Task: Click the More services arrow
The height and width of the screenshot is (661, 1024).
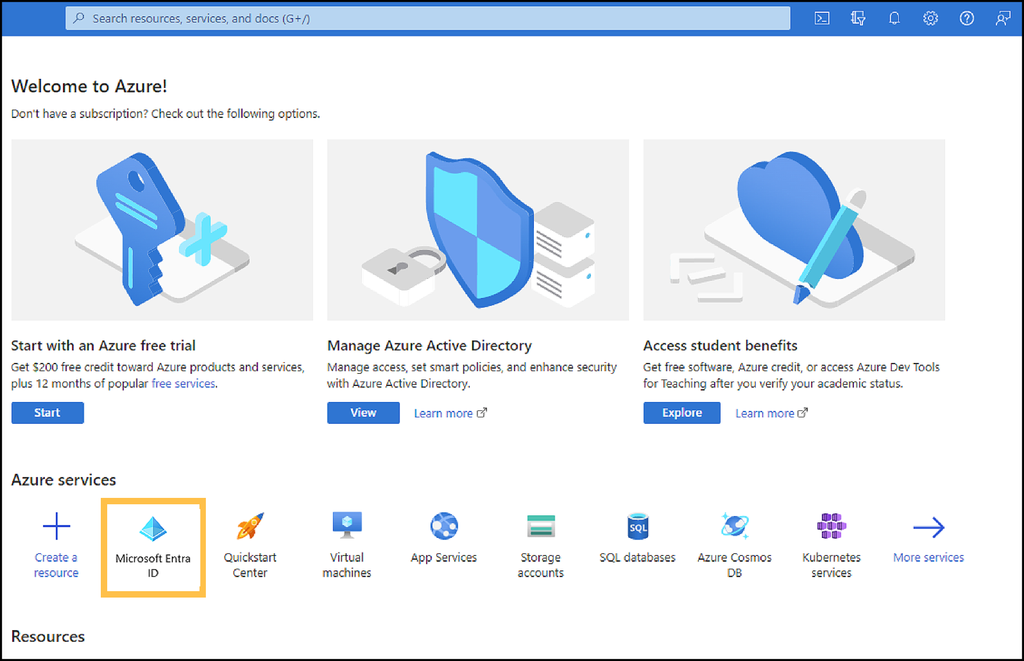Action: coord(929,528)
